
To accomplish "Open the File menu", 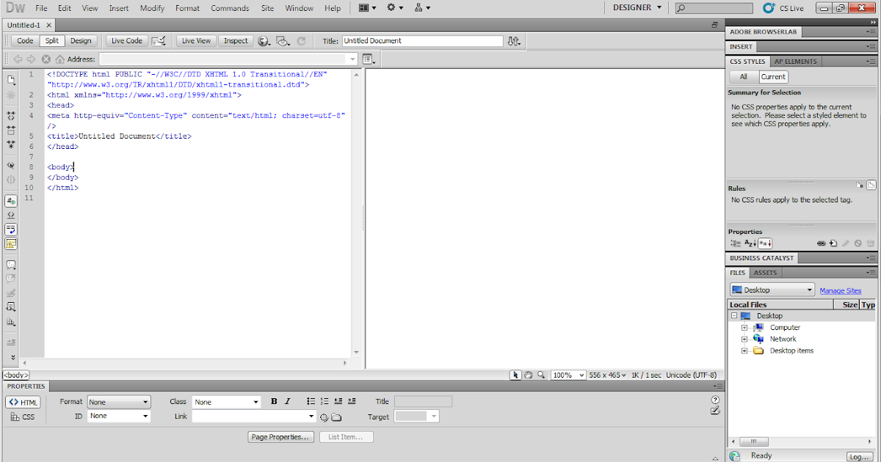I will (x=41, y=8).
